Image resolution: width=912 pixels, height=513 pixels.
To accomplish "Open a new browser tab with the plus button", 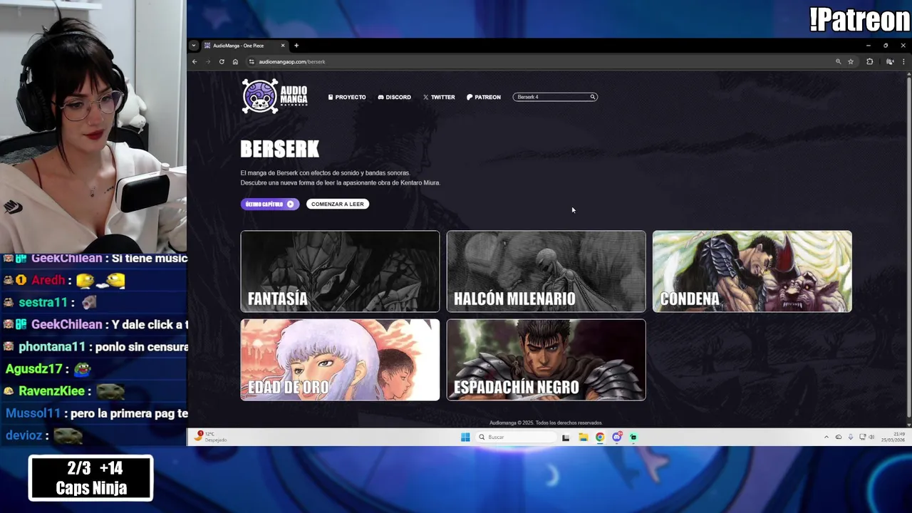I will [x=296, y=46].
